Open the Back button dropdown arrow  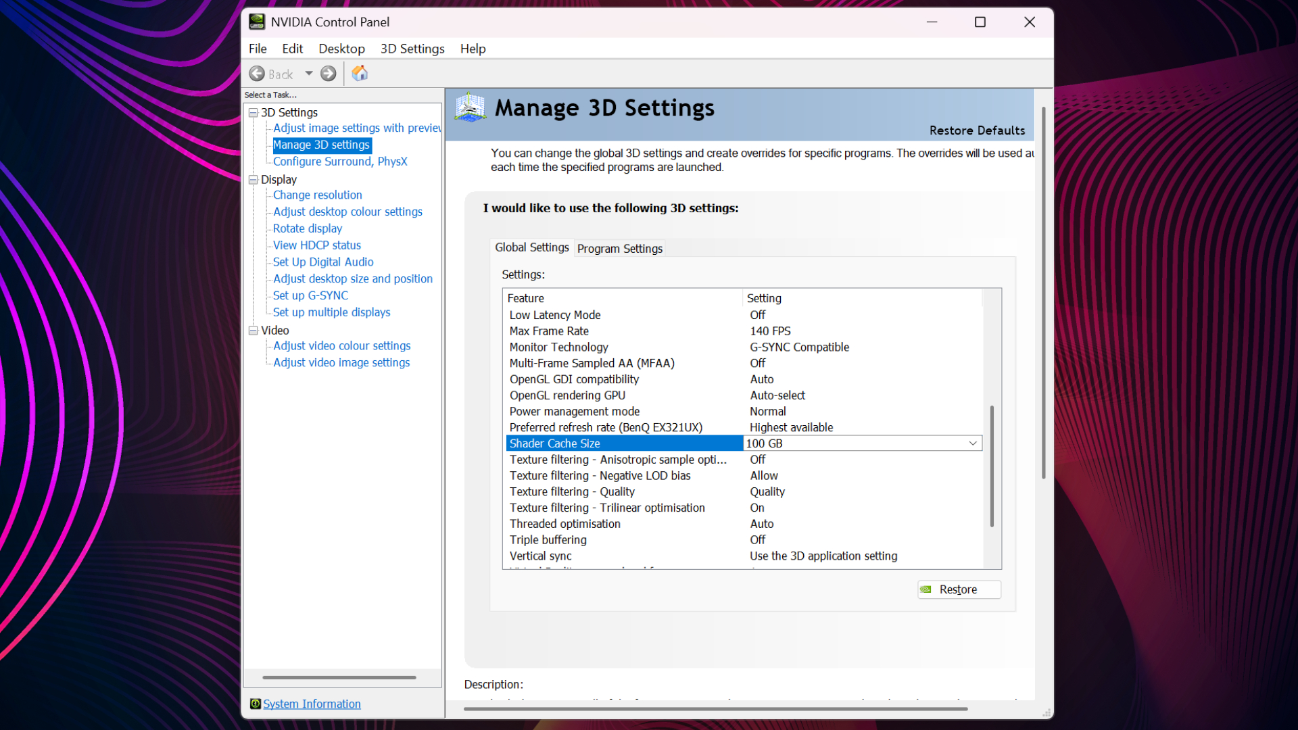coord(308,73)
